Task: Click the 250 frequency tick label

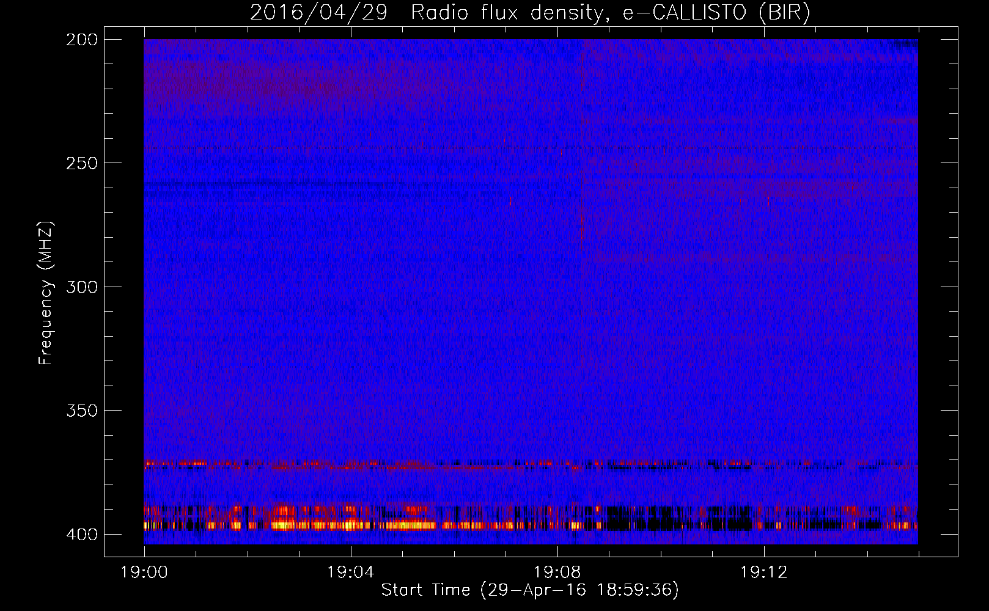Action: (x=82, y=163)
